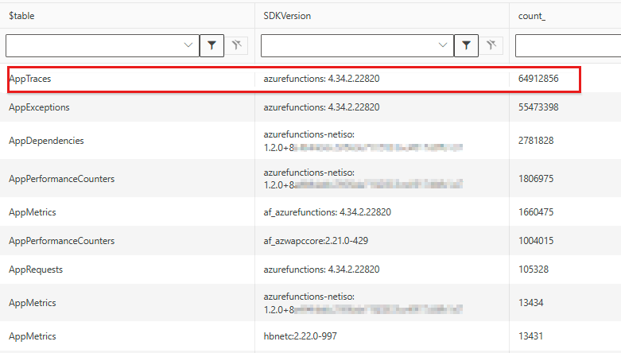Select the AppTraces row
This screenshot has width=621, height=353.
[30, 79]
